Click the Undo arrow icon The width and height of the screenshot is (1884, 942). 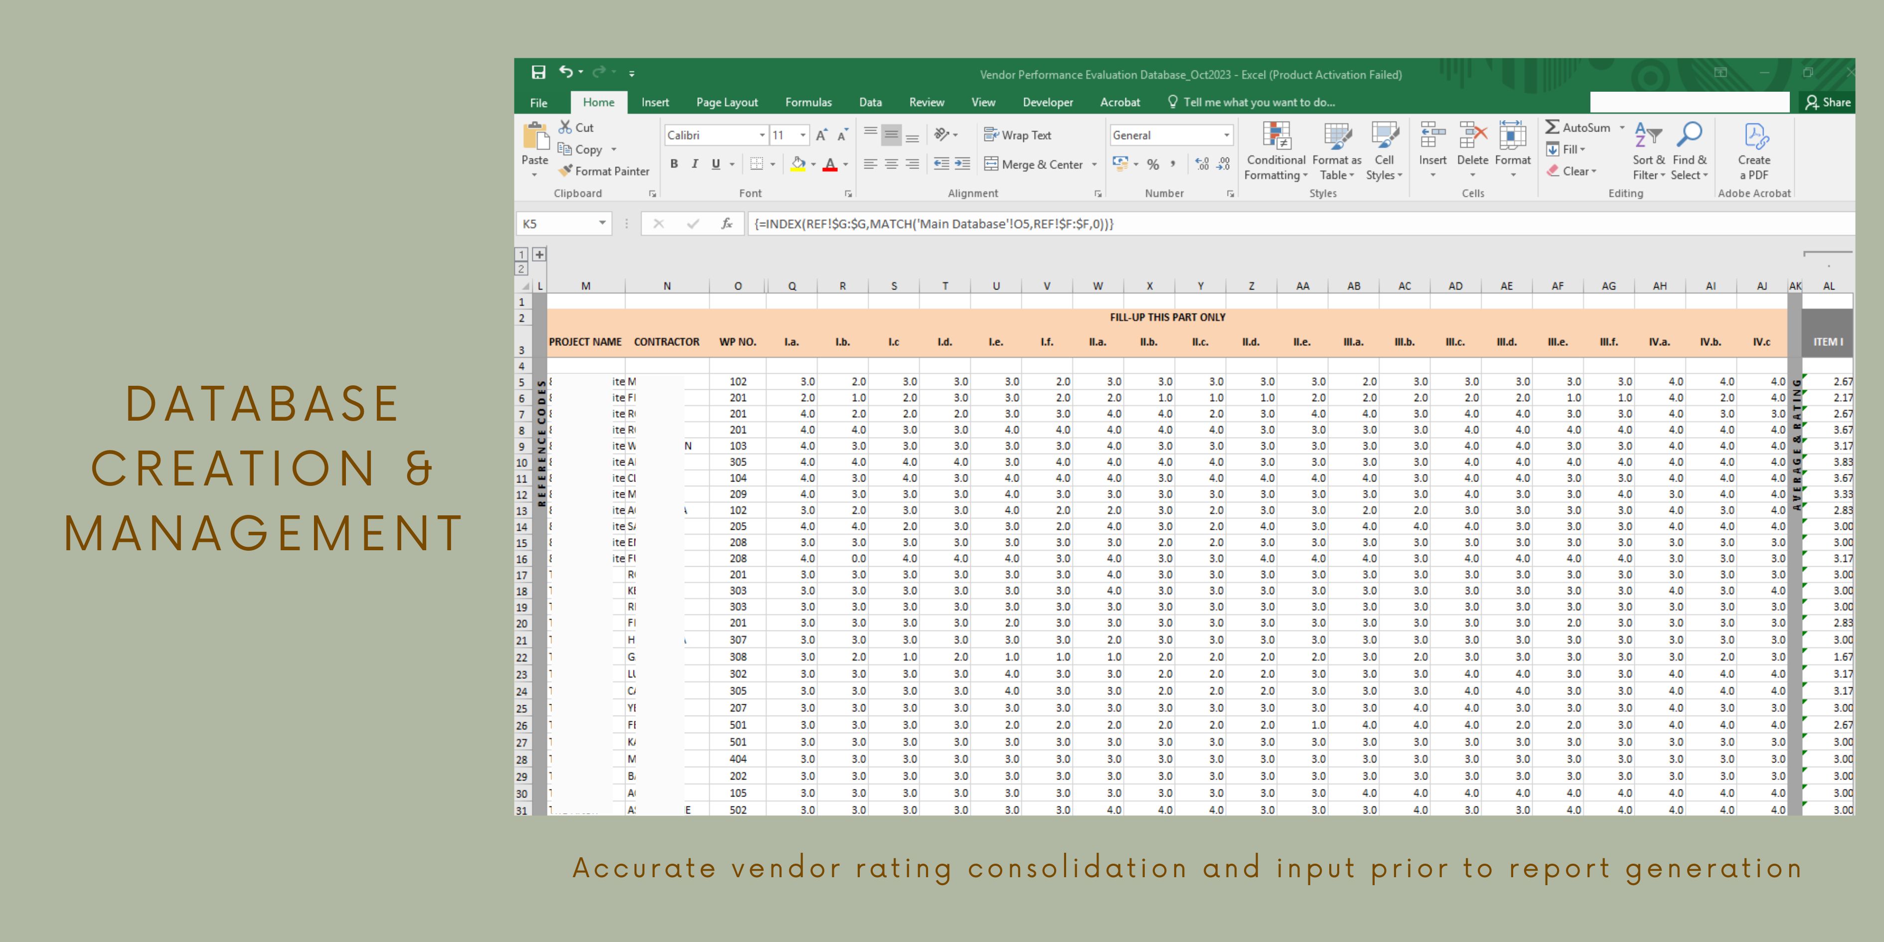566,72
